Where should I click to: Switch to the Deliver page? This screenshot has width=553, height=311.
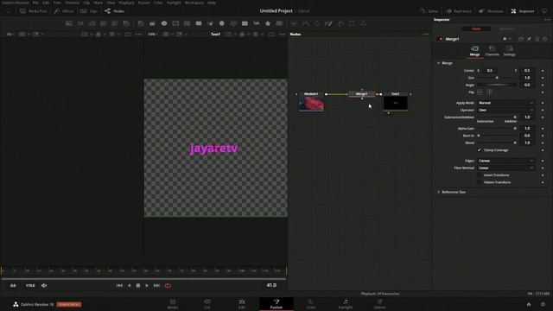(379, 304)
